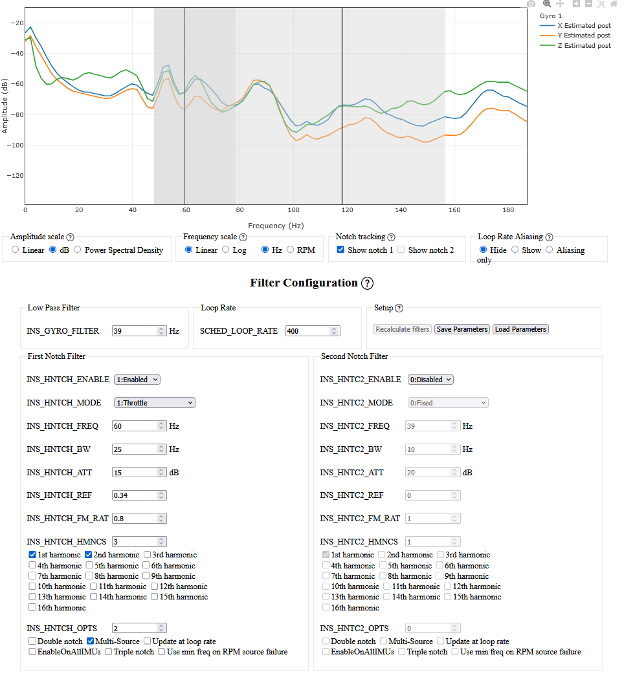
Task: Download plot as PNG camera icon
Action: [531, 4]
